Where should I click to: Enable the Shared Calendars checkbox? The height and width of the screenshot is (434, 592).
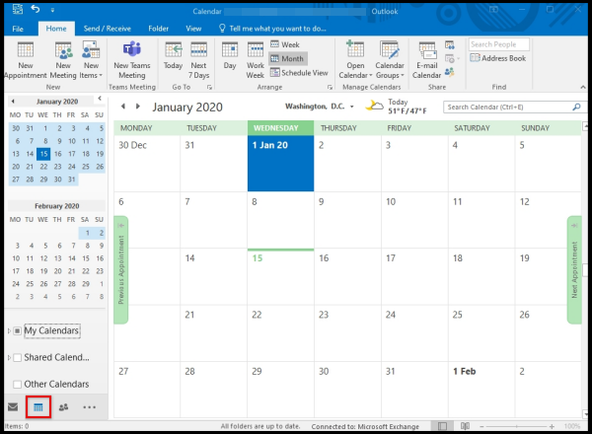coord(18,357)
